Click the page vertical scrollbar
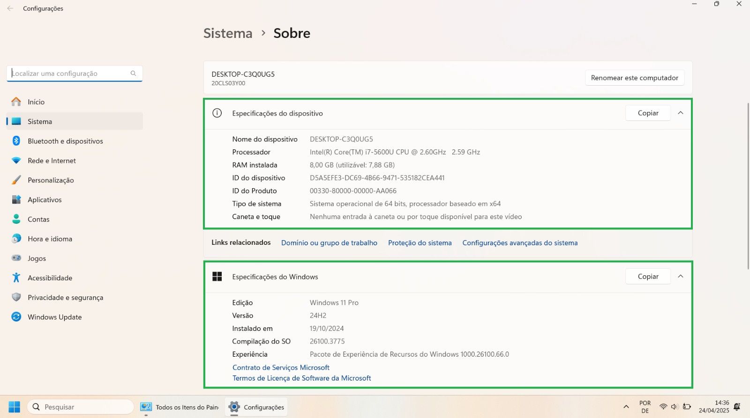 point(748,186)
